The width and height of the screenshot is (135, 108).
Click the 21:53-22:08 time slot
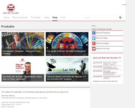97,67
